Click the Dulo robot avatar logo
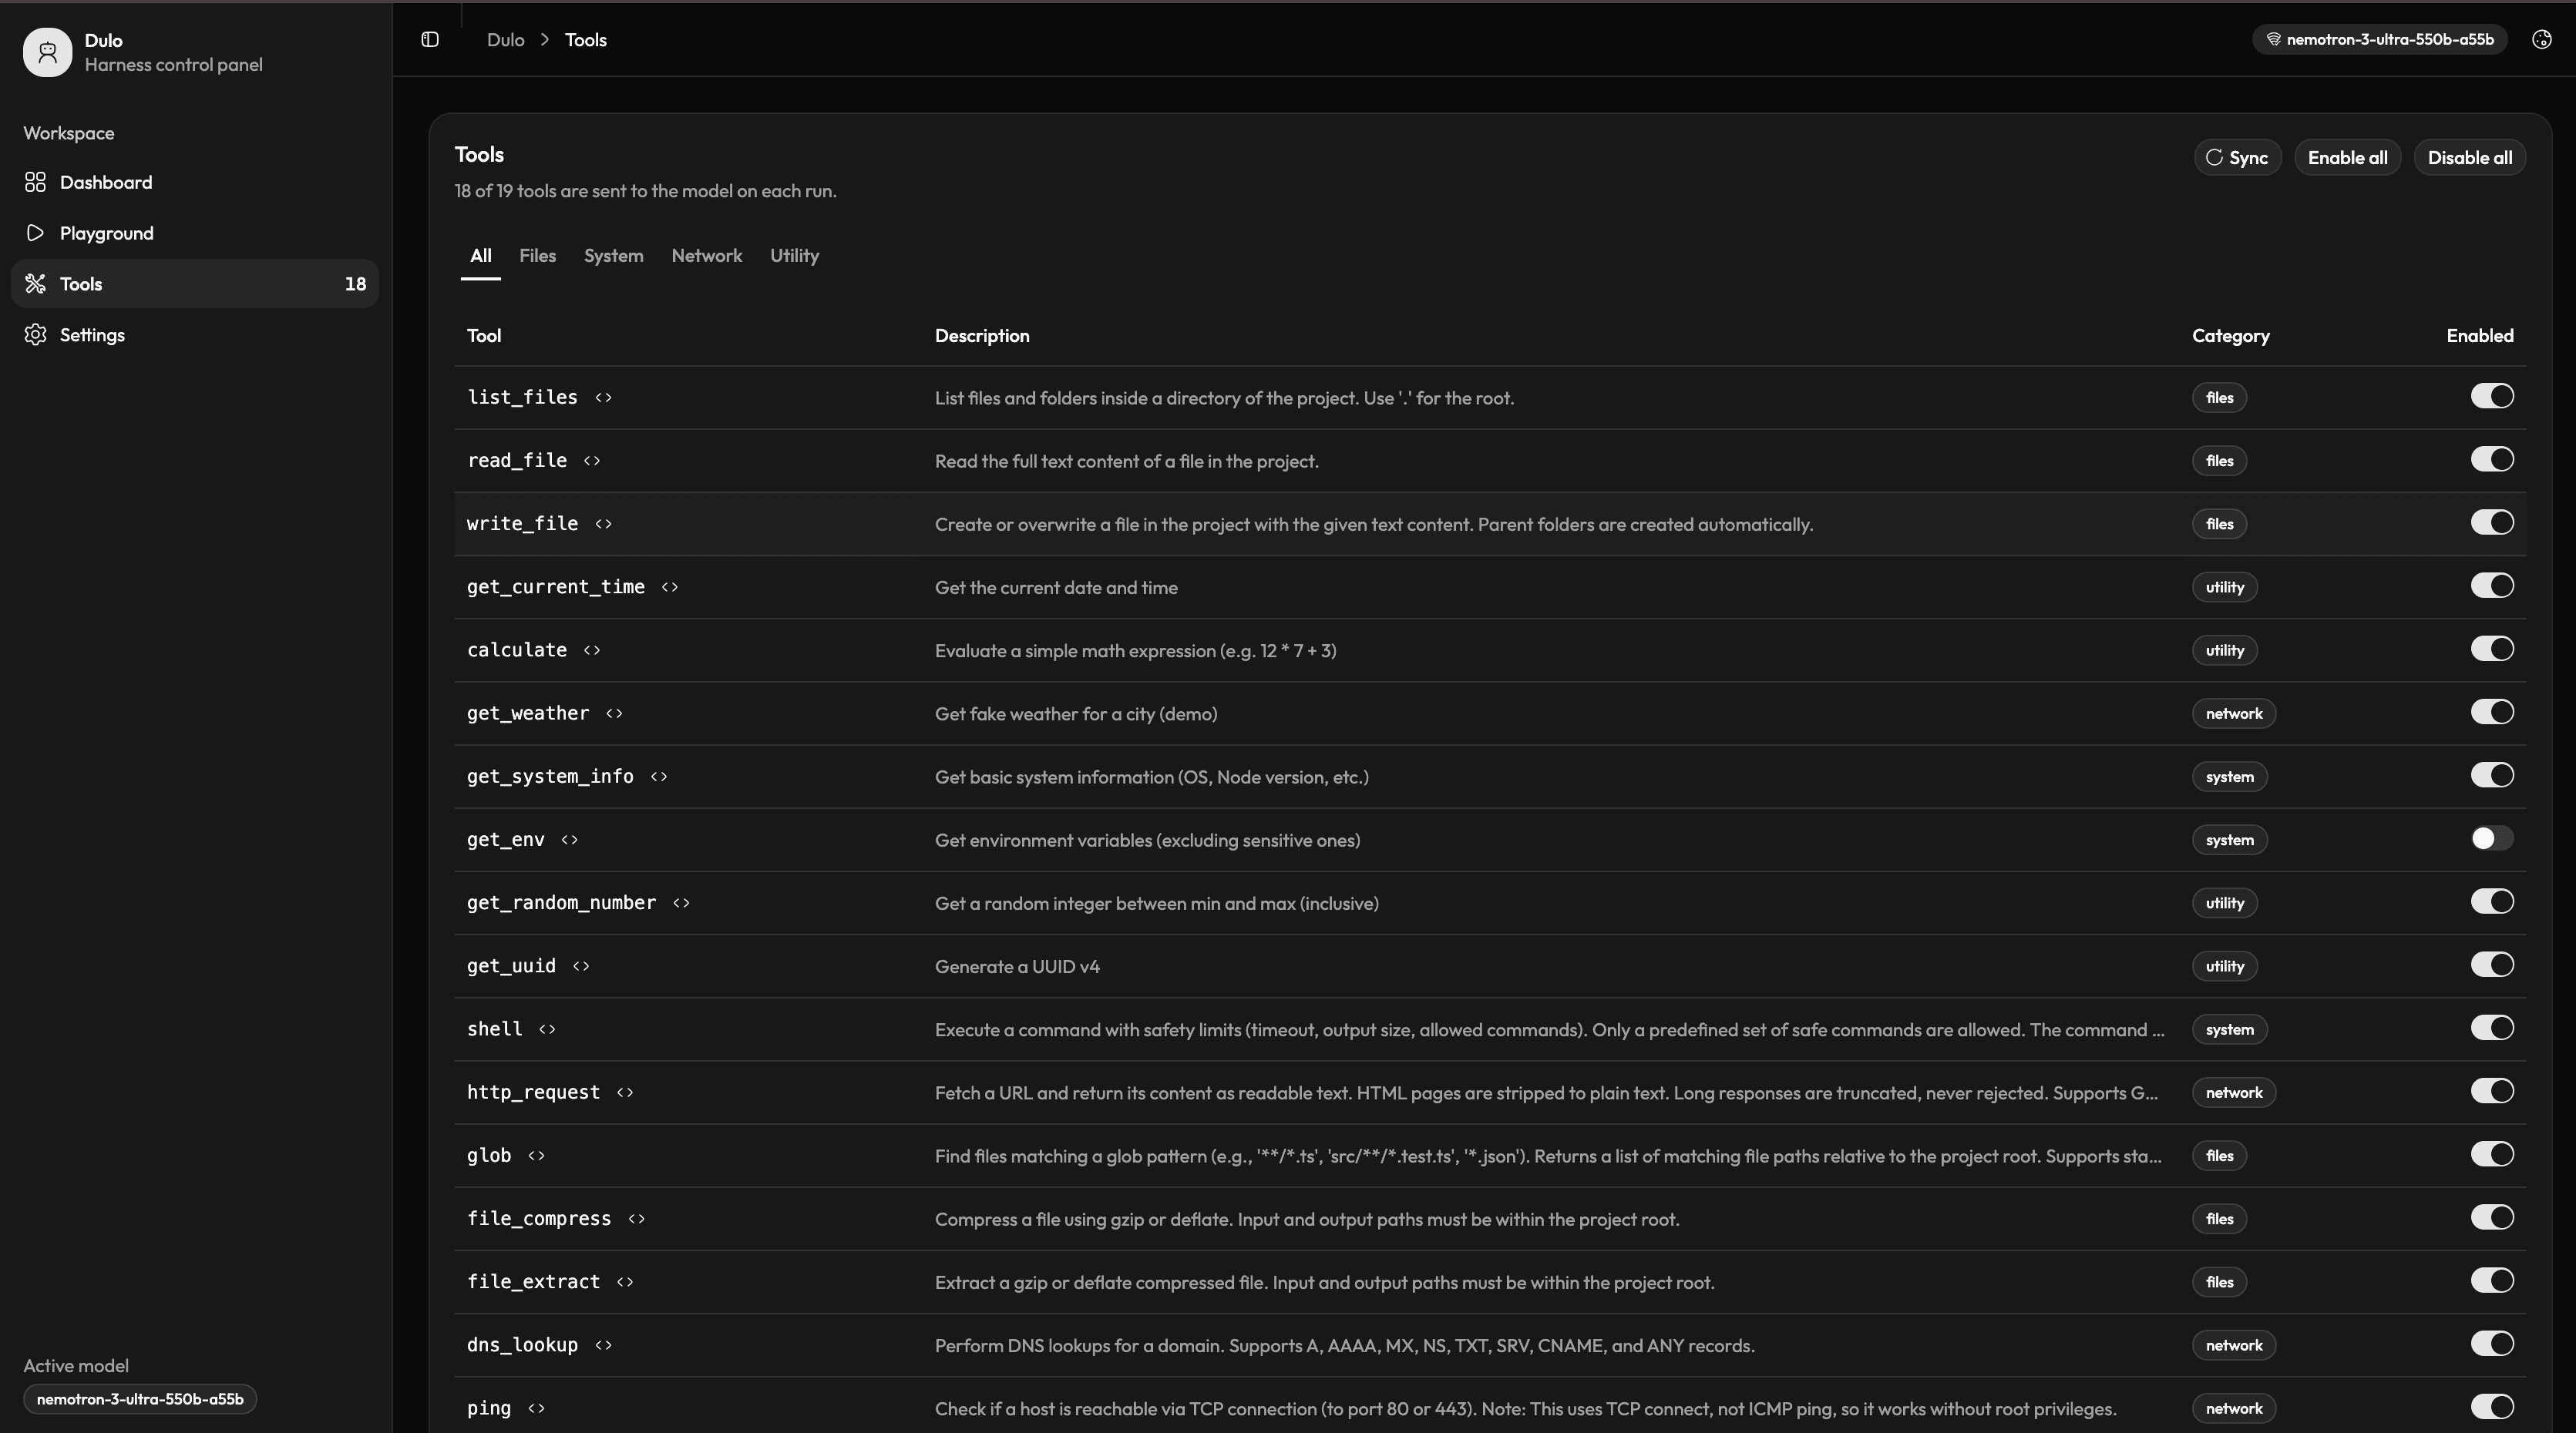 point(48,52)
